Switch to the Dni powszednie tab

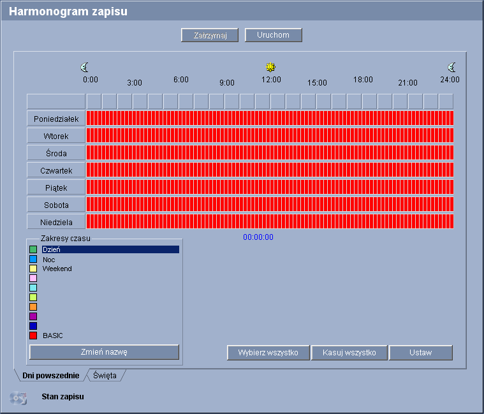tap(51, 376)
